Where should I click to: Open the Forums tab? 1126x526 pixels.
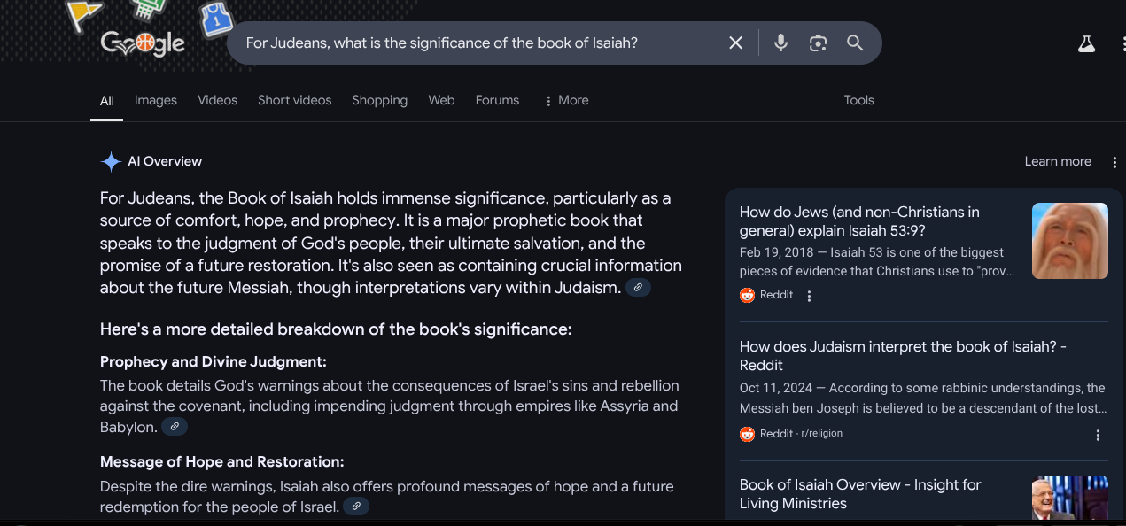tap(497, 100)
